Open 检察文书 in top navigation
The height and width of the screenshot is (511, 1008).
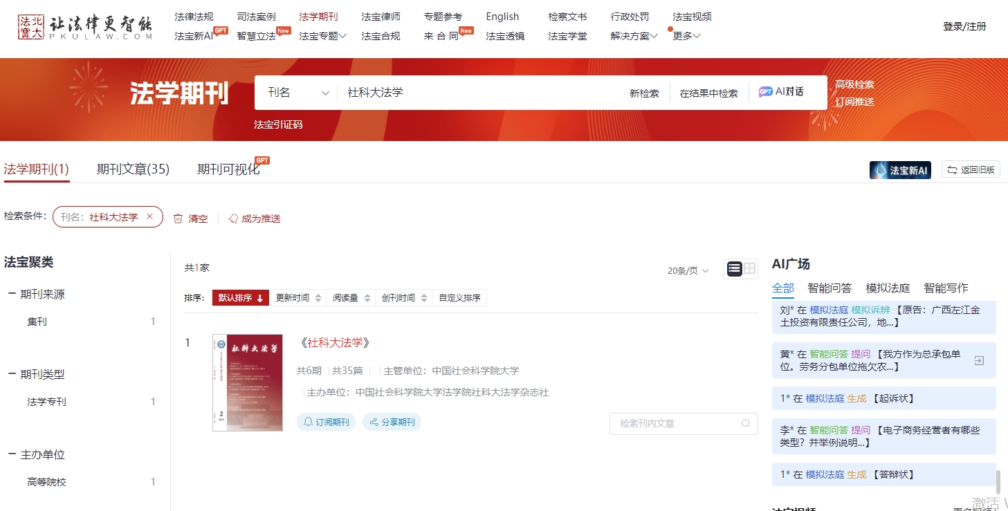(567, 17)
